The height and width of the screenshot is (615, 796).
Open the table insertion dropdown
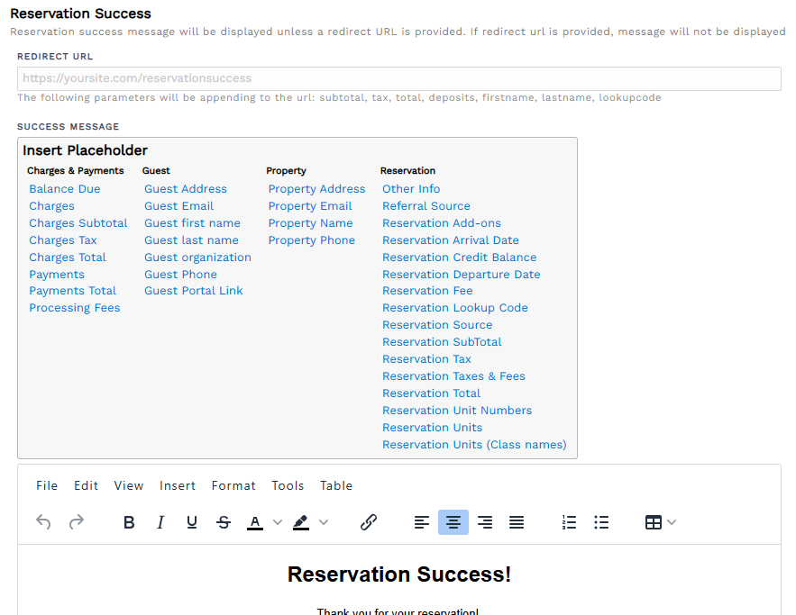(x=671, y=522)
